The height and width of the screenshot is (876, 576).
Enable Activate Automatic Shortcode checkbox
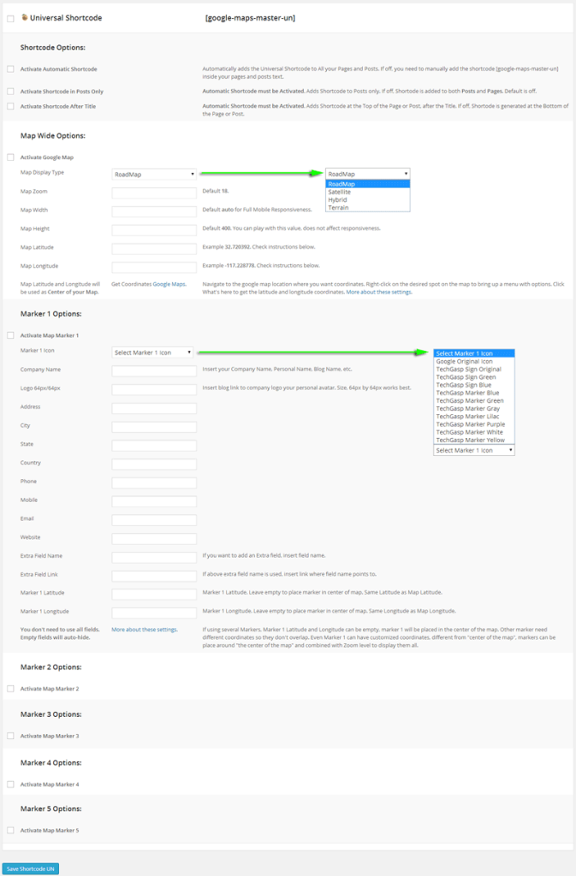(10, 68)
